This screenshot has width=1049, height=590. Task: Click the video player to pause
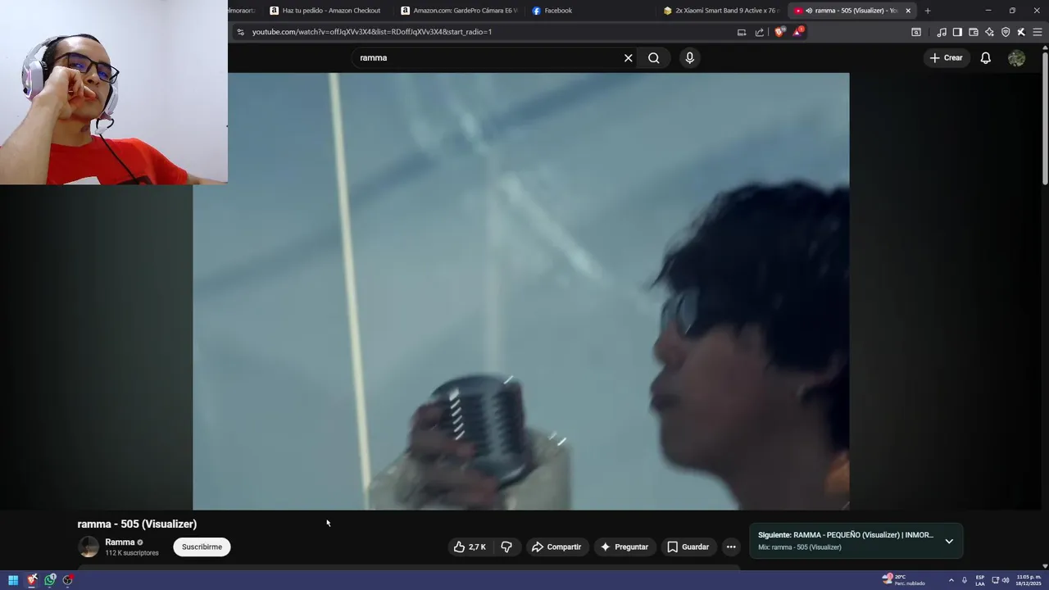[x=521, y=291]
